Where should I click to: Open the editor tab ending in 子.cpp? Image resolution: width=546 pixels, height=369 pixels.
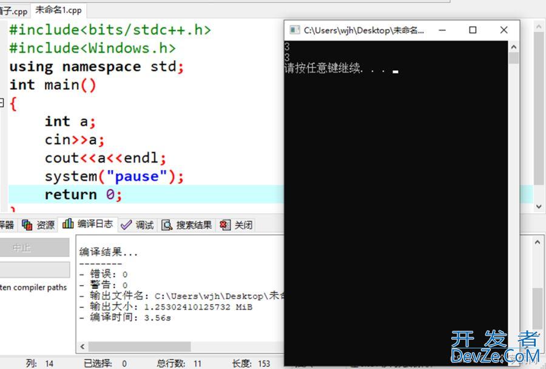(x=14, y=11)
